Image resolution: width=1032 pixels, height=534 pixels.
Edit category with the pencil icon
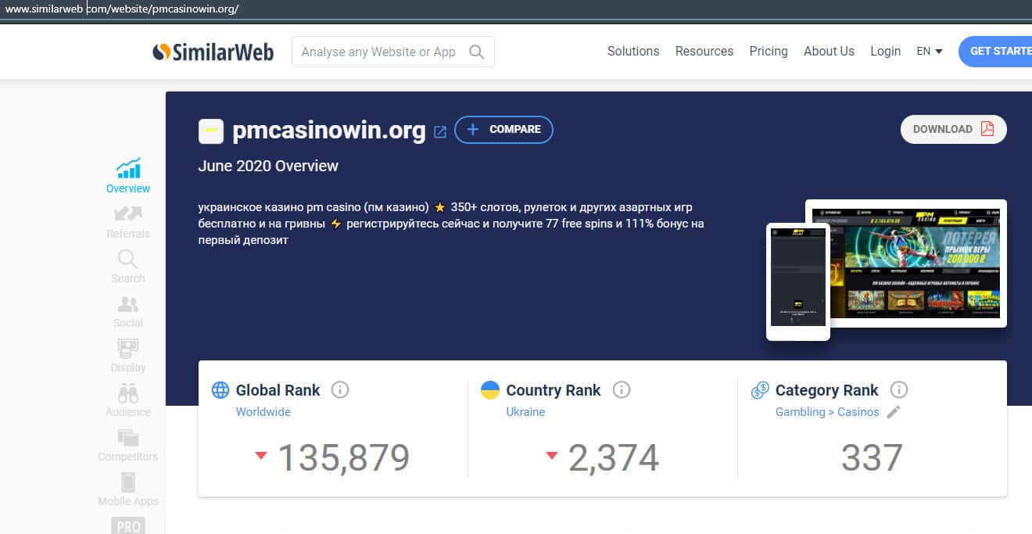tap(894, 412)
